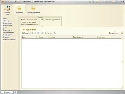Open Читательский билет in the navigation panel

tap(9, 39)
